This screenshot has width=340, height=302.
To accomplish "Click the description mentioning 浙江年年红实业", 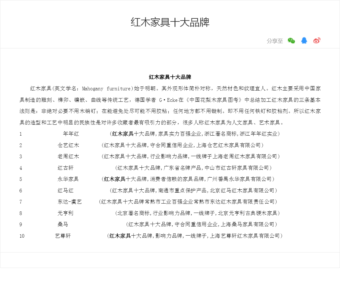I will pos(195,134).
